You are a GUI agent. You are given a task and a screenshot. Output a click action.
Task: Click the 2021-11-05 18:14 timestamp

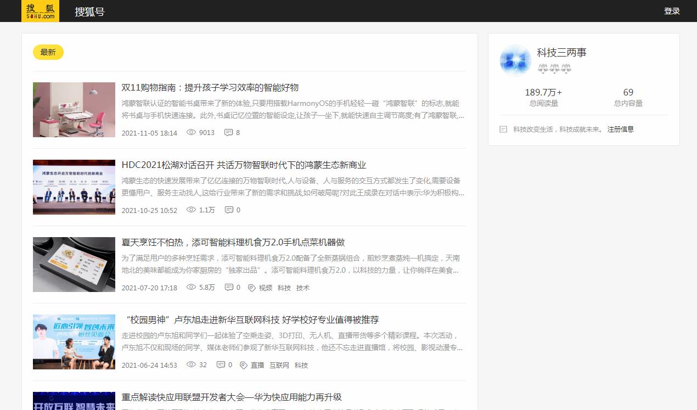pos(149,133)
